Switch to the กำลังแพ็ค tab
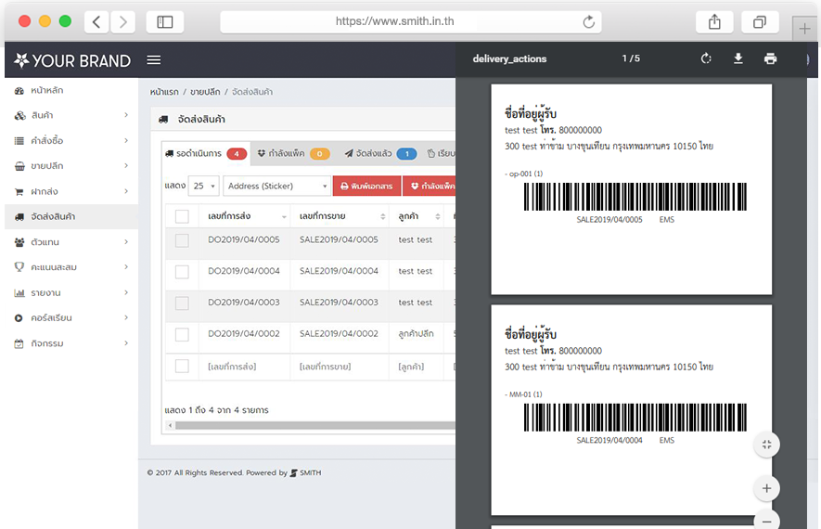 (293, 153)
